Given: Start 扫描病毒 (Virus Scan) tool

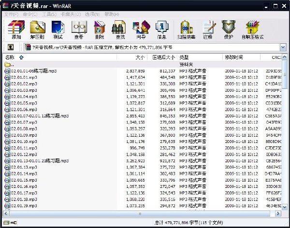Looking at the screenshot, I should (186, 29).
